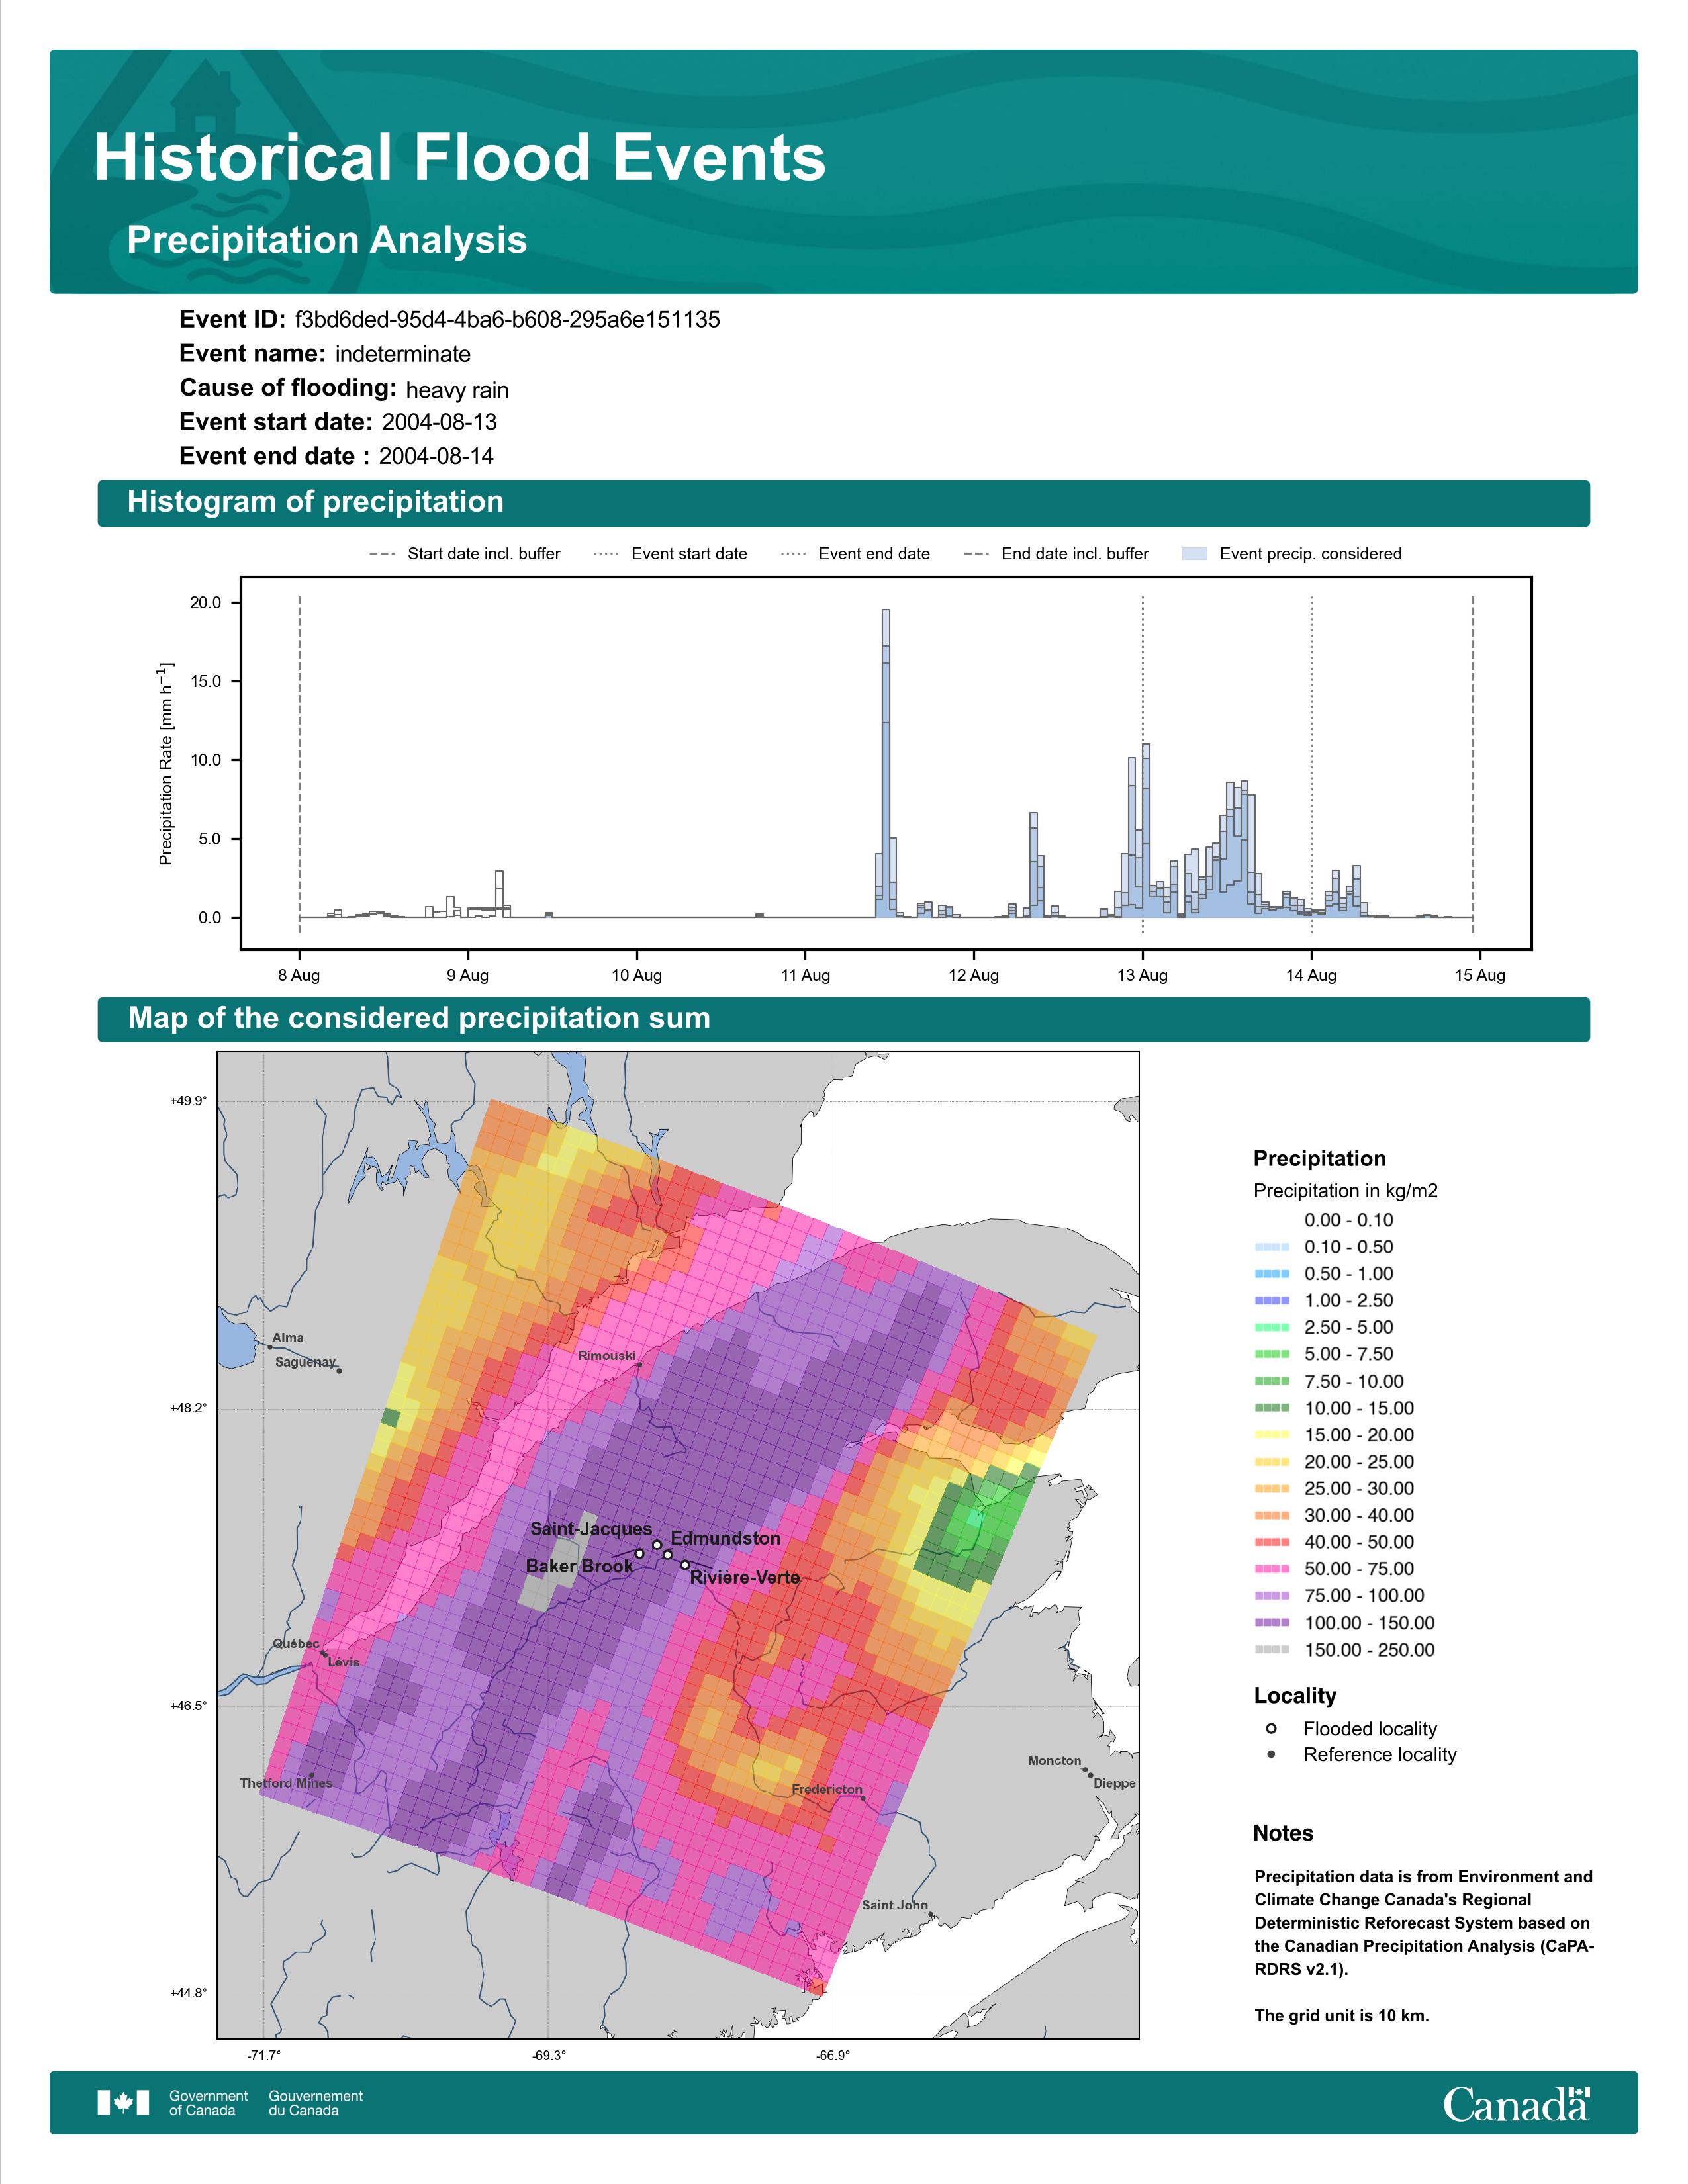The image size is (1688, 2184).
Task: Click the 1.00 - 2.50 precipitation swatch
Action: point(1272,1300)
